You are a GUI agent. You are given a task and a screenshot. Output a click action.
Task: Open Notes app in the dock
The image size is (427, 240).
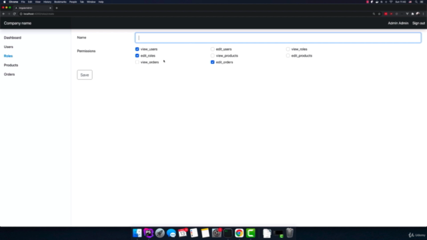pos(205,233)
